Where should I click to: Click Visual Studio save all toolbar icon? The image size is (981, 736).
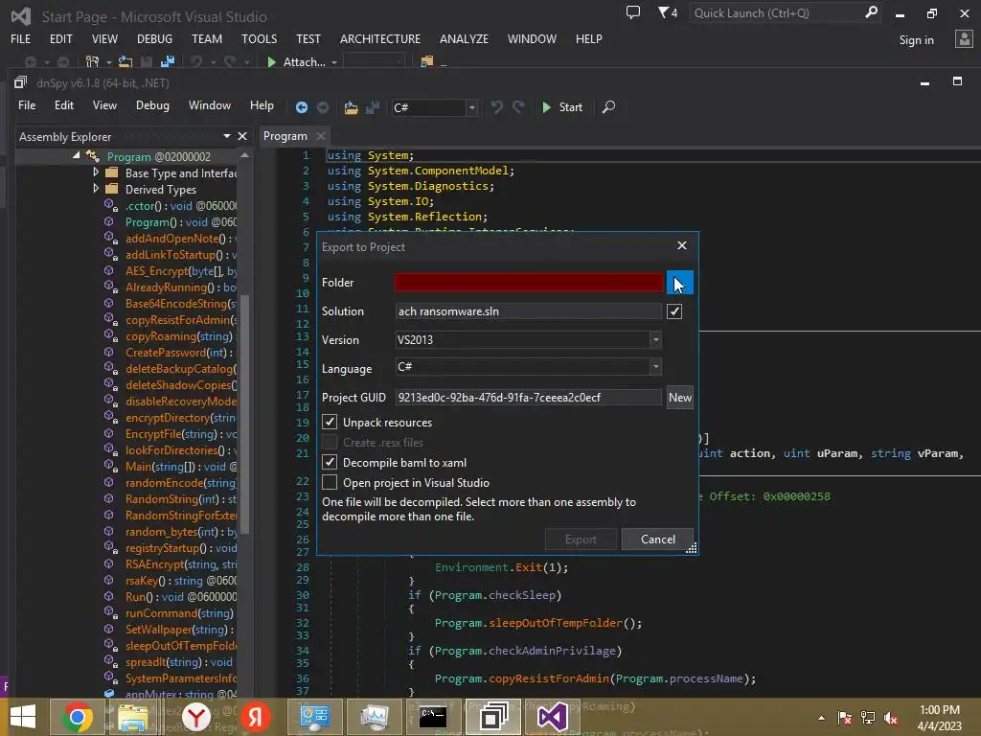point(168,62)
